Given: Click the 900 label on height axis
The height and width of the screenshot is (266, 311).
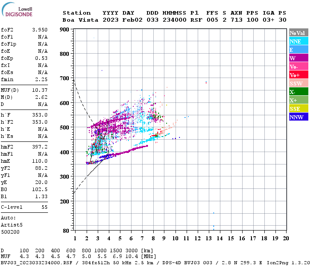Looking at the screenshot, I should [x=64, y=30].
